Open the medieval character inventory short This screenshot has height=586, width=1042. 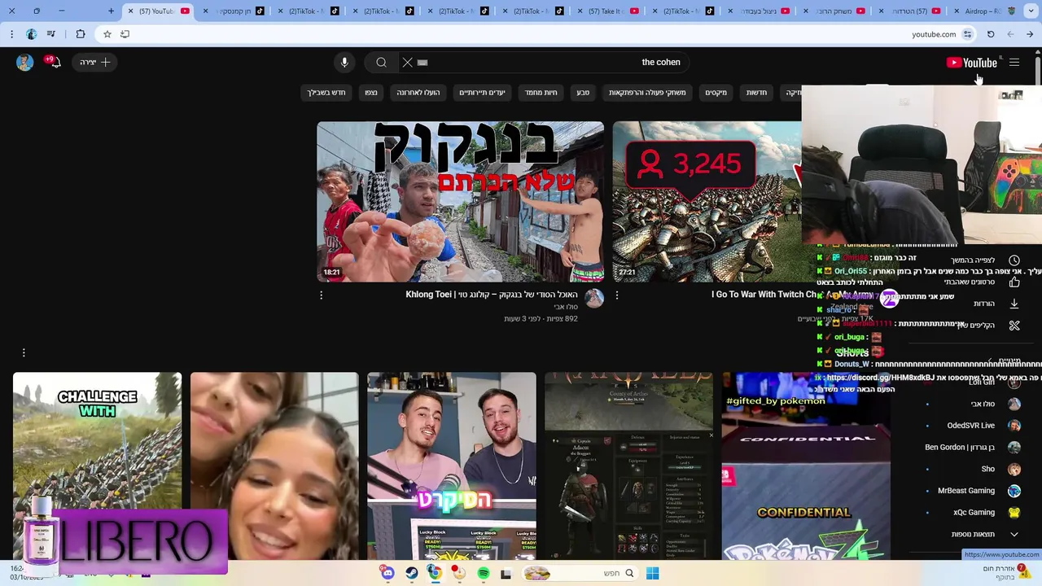(628, 466)
